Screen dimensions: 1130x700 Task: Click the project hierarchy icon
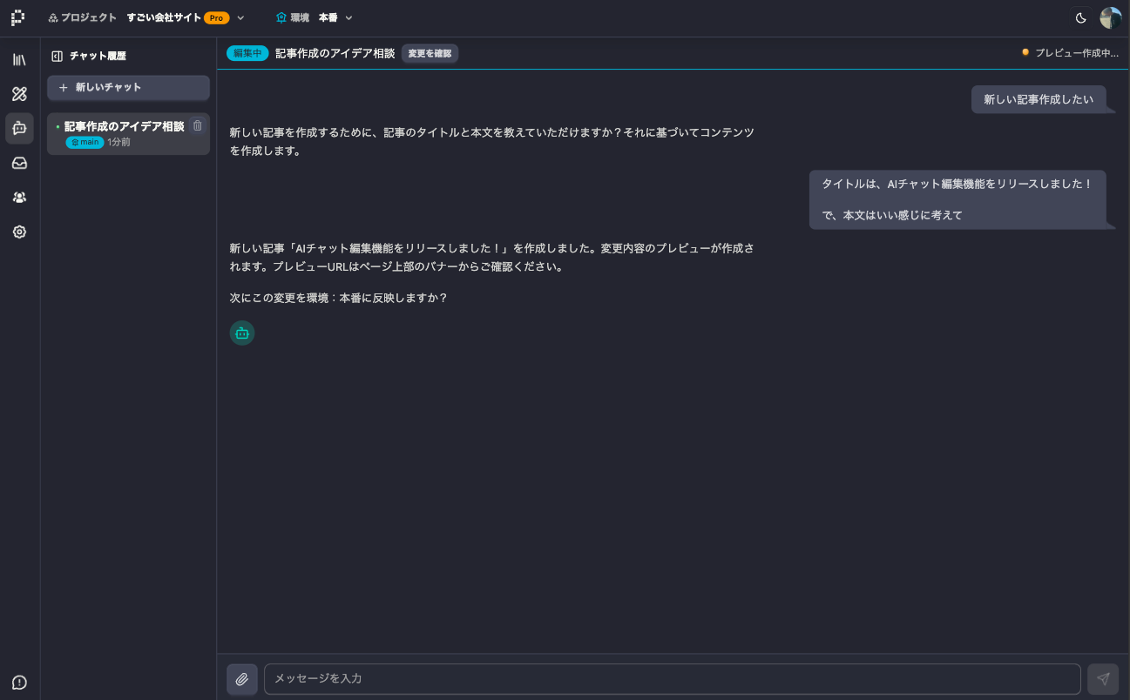pos(53,17)
